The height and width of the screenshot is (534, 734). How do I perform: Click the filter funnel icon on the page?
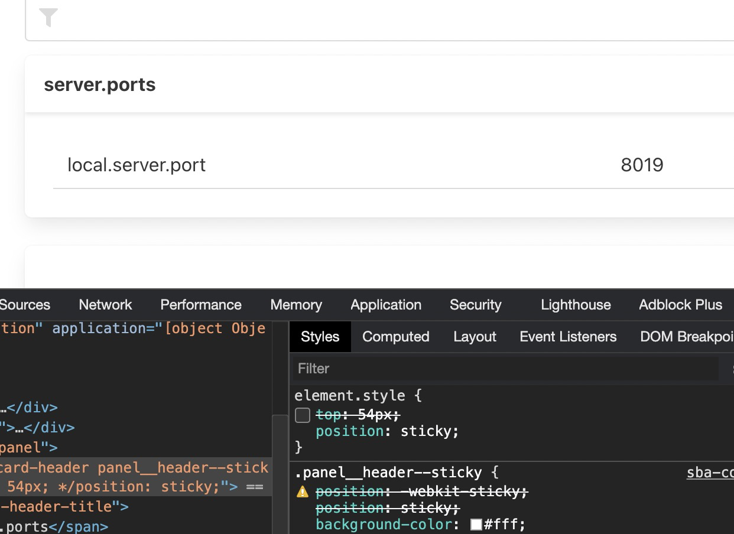point(49,17)
